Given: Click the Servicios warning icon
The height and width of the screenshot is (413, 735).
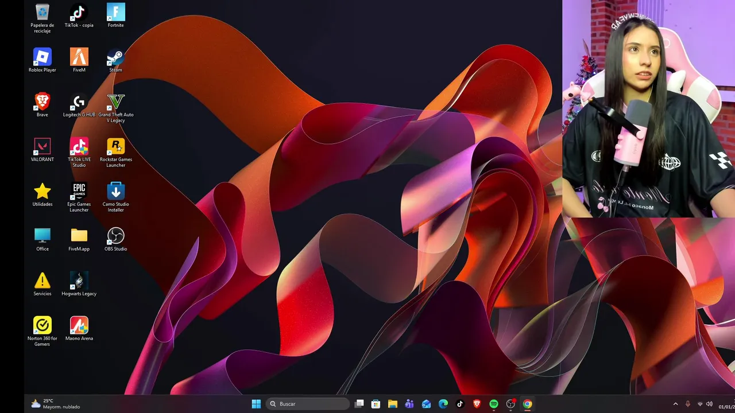Looking at the screenshot, I should coord(42,284).
